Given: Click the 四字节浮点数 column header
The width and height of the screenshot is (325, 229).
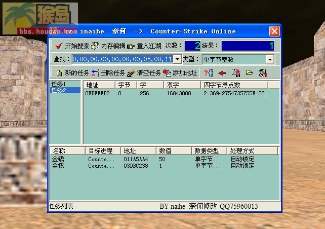Looking at the screenshot, I should pyautogui.click(x=234, y=85).
